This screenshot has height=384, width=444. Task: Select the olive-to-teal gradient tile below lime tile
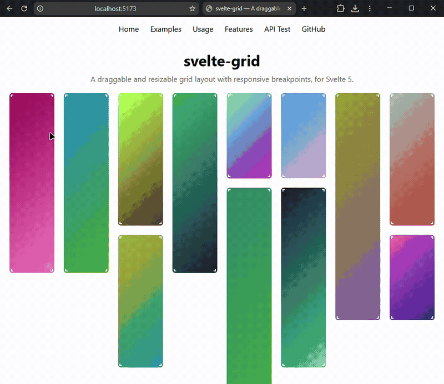[140, 301]
